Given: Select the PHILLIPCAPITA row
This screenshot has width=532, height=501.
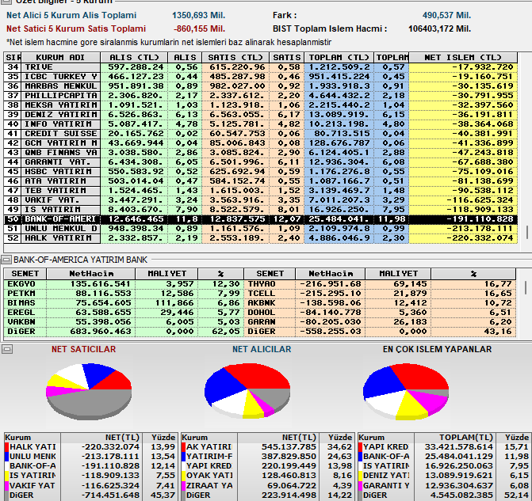Looking at the screenshot, I should tap(261, 96).
